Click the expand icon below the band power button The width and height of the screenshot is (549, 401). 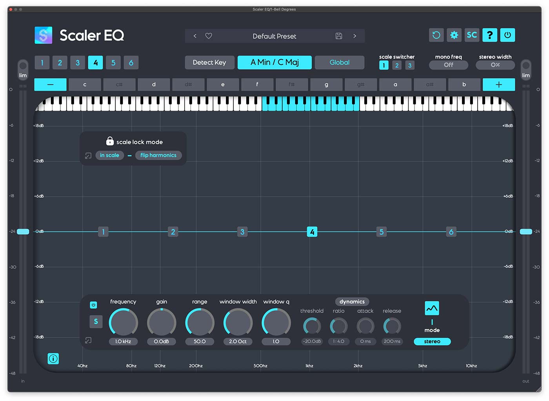[x=88, y=340]
